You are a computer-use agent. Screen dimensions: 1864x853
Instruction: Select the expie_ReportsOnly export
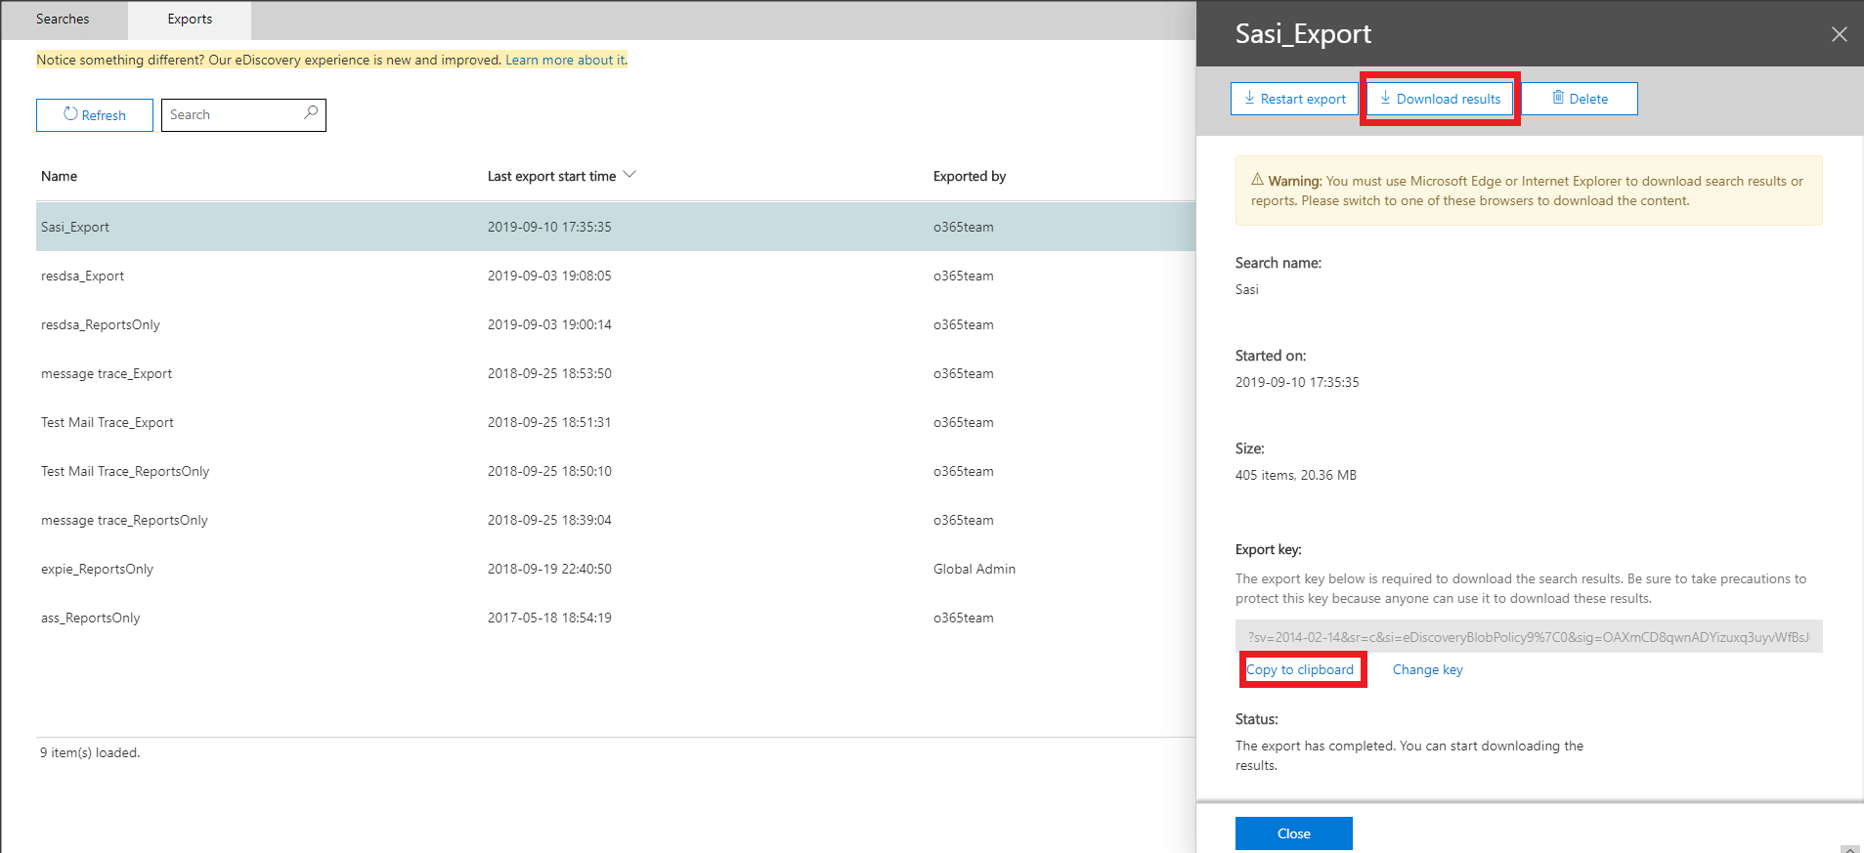[98, 570]
